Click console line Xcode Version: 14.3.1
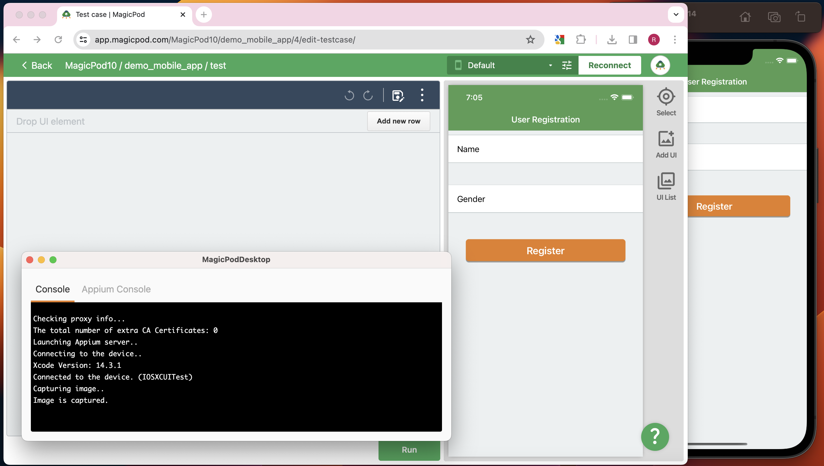The image size is (824, 466). click(x=77, y=365)
